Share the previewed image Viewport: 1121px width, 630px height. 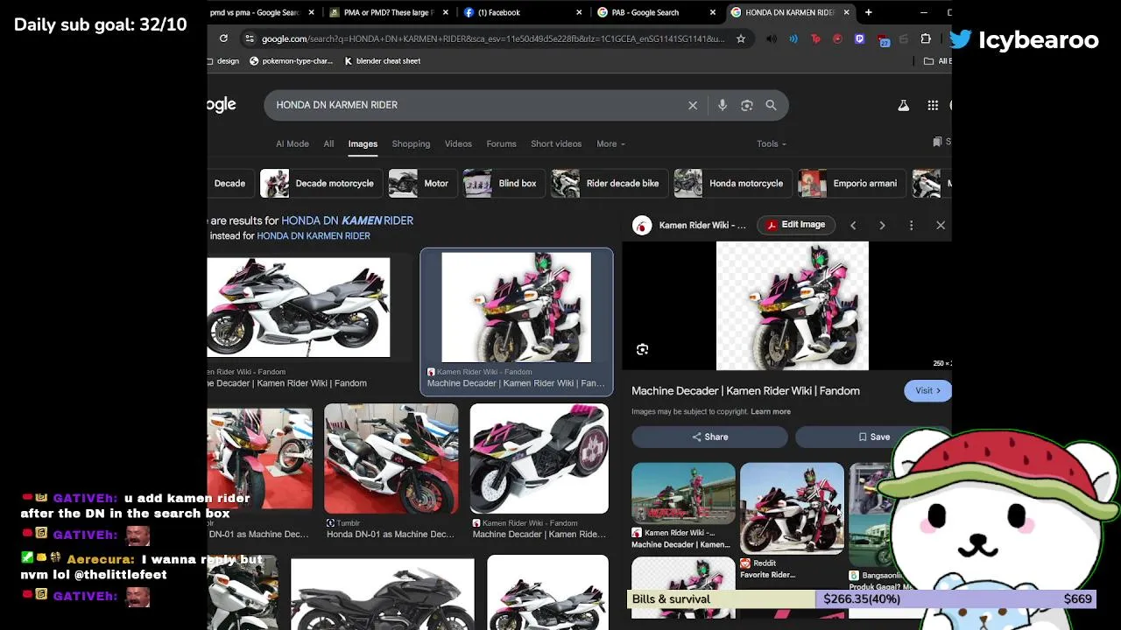click(x=709, y=437)
